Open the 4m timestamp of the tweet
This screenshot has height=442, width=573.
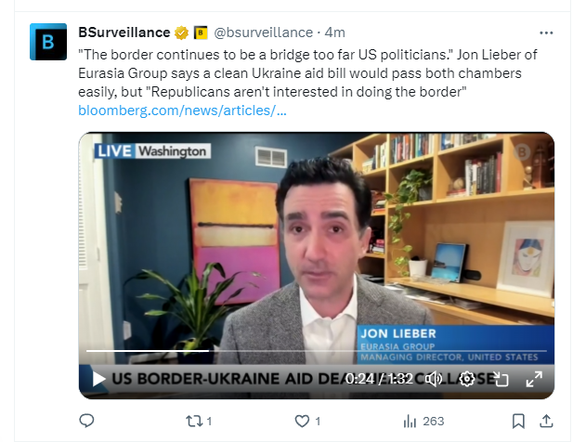[x=334, y=32]
